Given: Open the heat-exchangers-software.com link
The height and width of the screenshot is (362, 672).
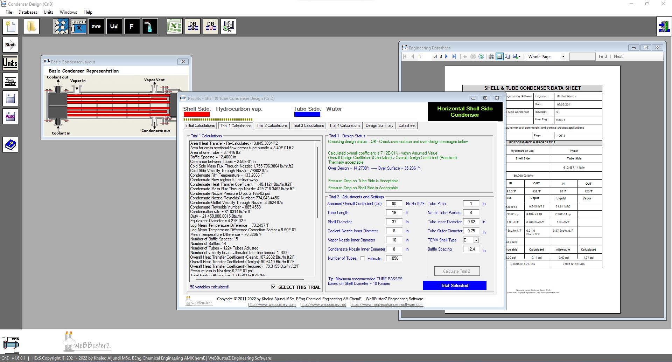Looking at the screenshot, I should click(x=386, y=305).
